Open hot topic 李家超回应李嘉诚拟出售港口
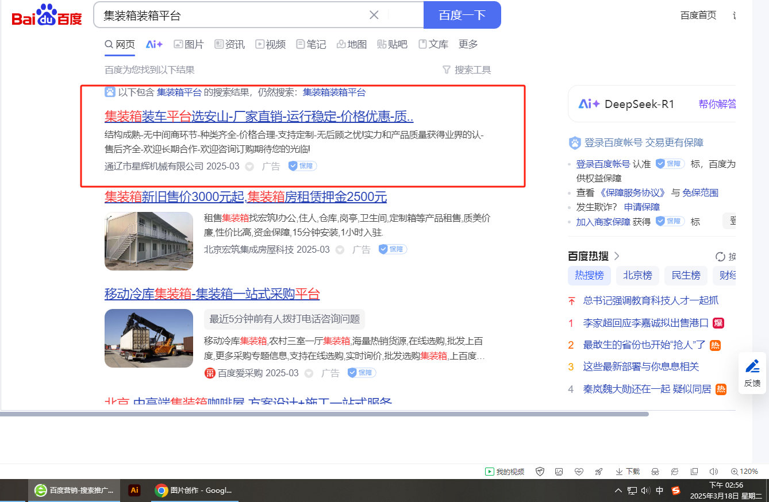The image size is (769, 502). click(x=646, y=323)
